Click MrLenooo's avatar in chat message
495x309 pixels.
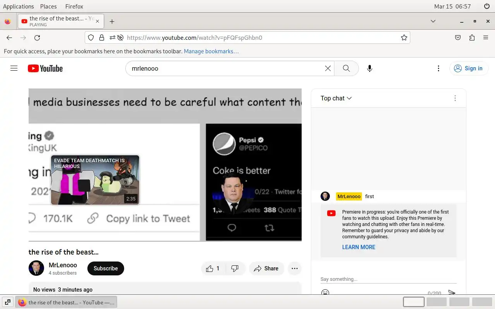[x=325, y=196]
